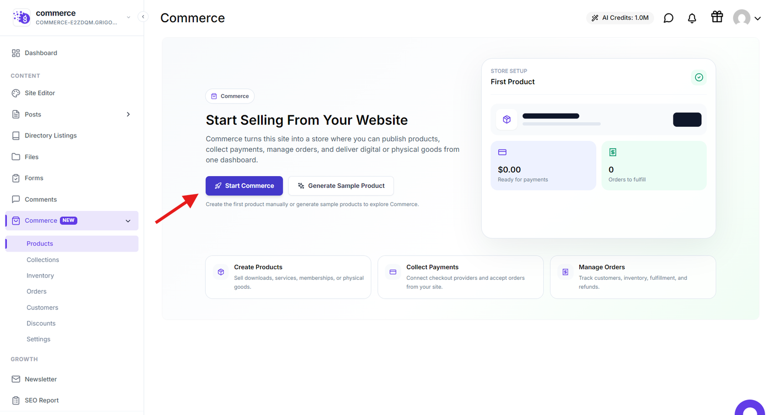This screenshot has width=776, height=415.
Task: Click Generate Sample Product button
Action: (341, 186)
